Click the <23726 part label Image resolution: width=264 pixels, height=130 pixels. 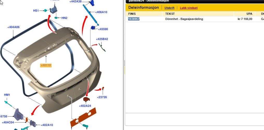click(x=102, y=97)
